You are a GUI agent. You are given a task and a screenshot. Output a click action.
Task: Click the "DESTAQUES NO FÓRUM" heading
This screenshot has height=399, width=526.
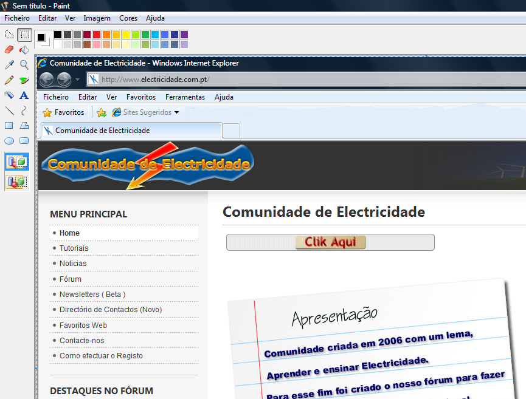[x=102, y=391]
